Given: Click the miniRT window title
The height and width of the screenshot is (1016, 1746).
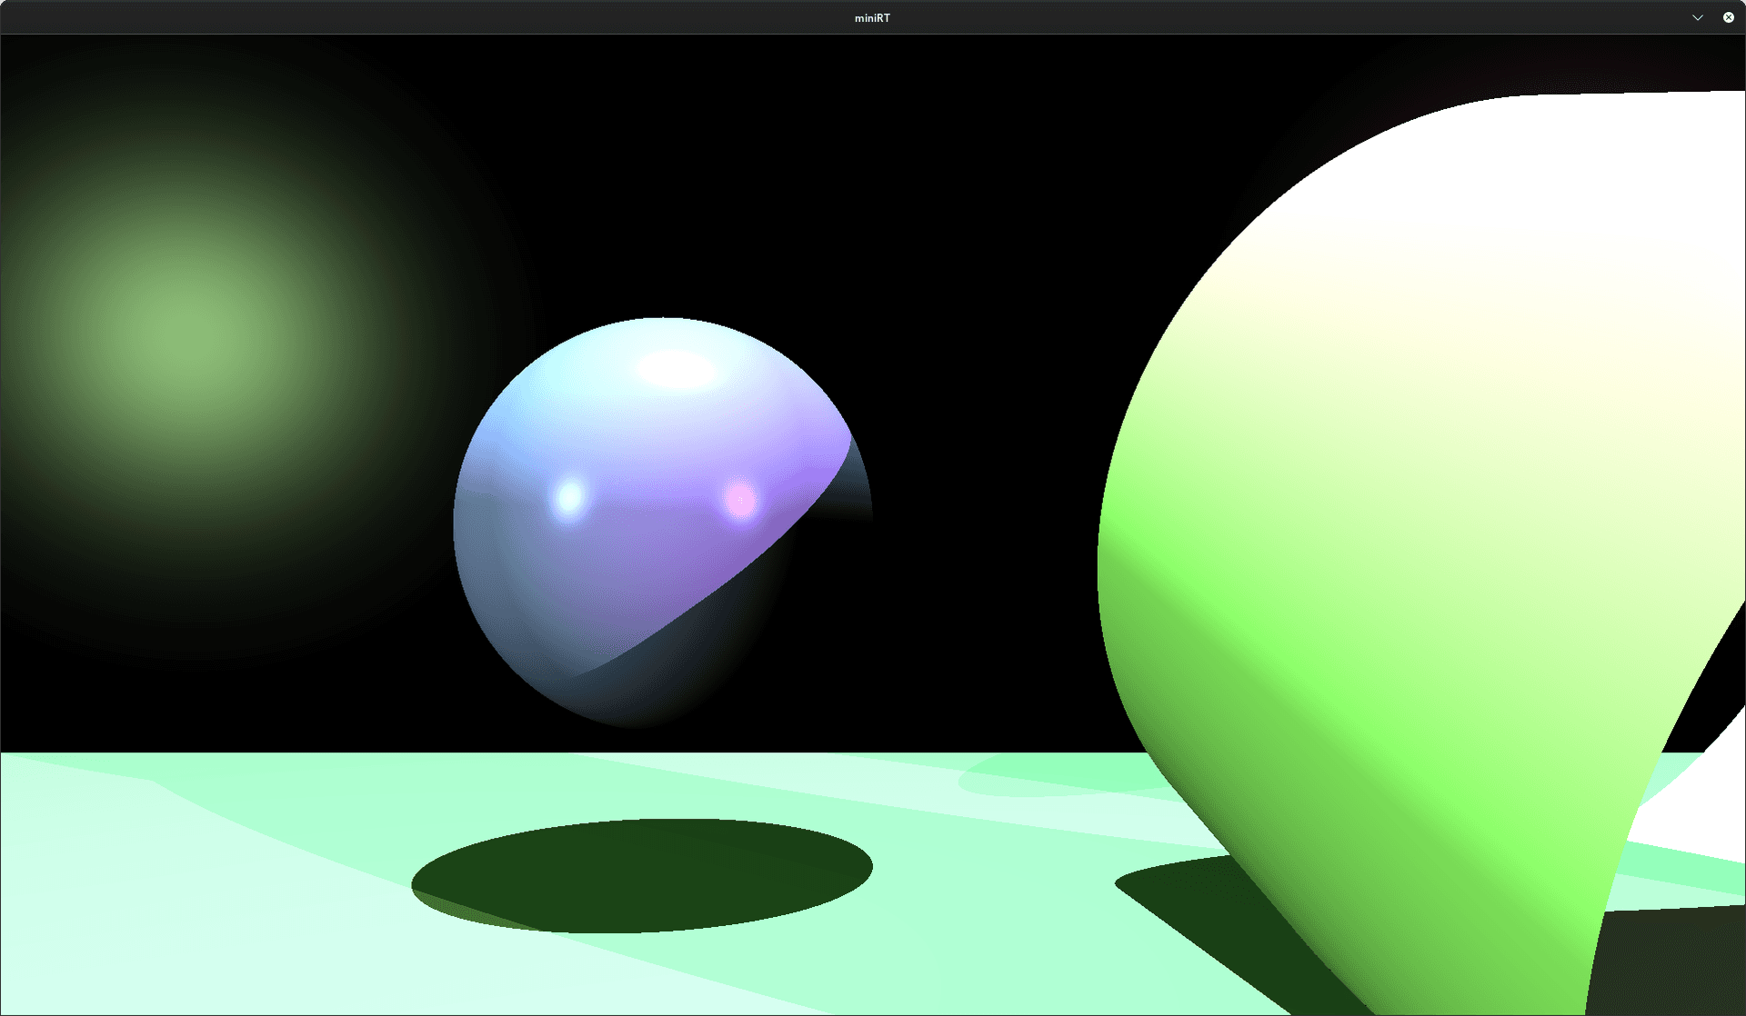Looking at the screenshot, I should 871,16.
